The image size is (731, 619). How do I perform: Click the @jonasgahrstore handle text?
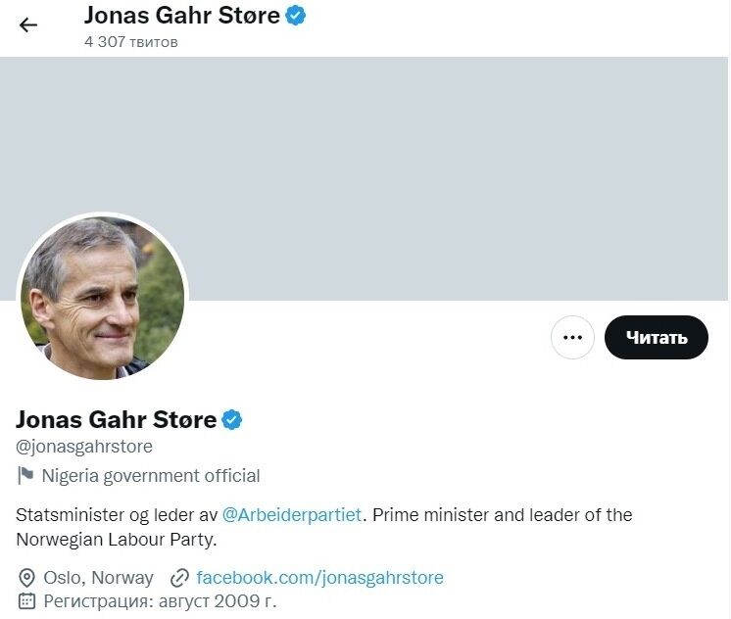(x=84, y=447)
